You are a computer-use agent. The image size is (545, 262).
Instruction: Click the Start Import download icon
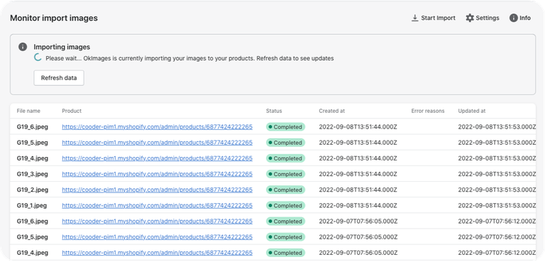[414, 18]
